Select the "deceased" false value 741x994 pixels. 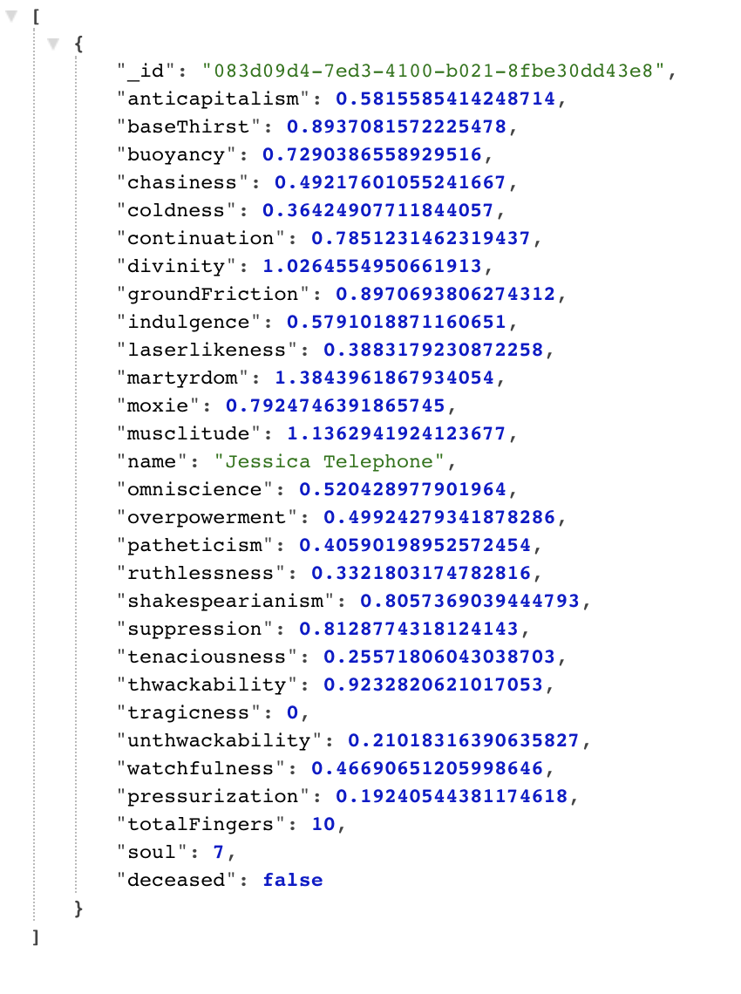pyautogui.click(x=293, y=879)
